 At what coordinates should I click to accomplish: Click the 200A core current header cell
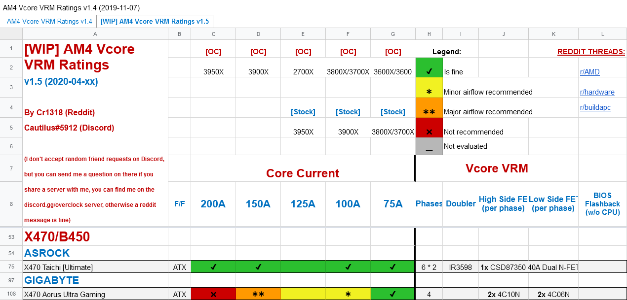[213, 204]
